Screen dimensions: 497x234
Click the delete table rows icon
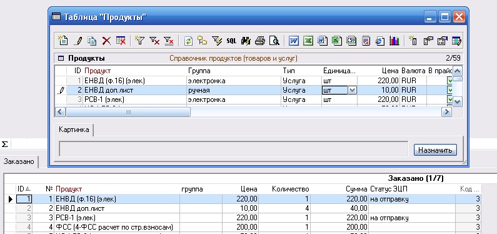tap(121, 41)
